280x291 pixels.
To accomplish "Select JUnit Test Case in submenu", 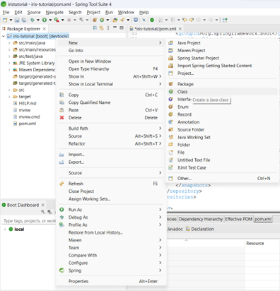I will click(222, 167).
